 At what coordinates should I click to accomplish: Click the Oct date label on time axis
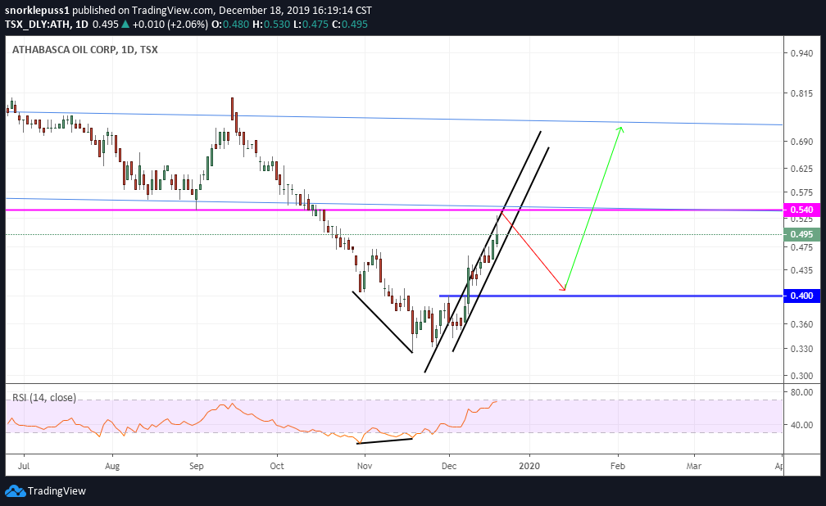[277, 466]
